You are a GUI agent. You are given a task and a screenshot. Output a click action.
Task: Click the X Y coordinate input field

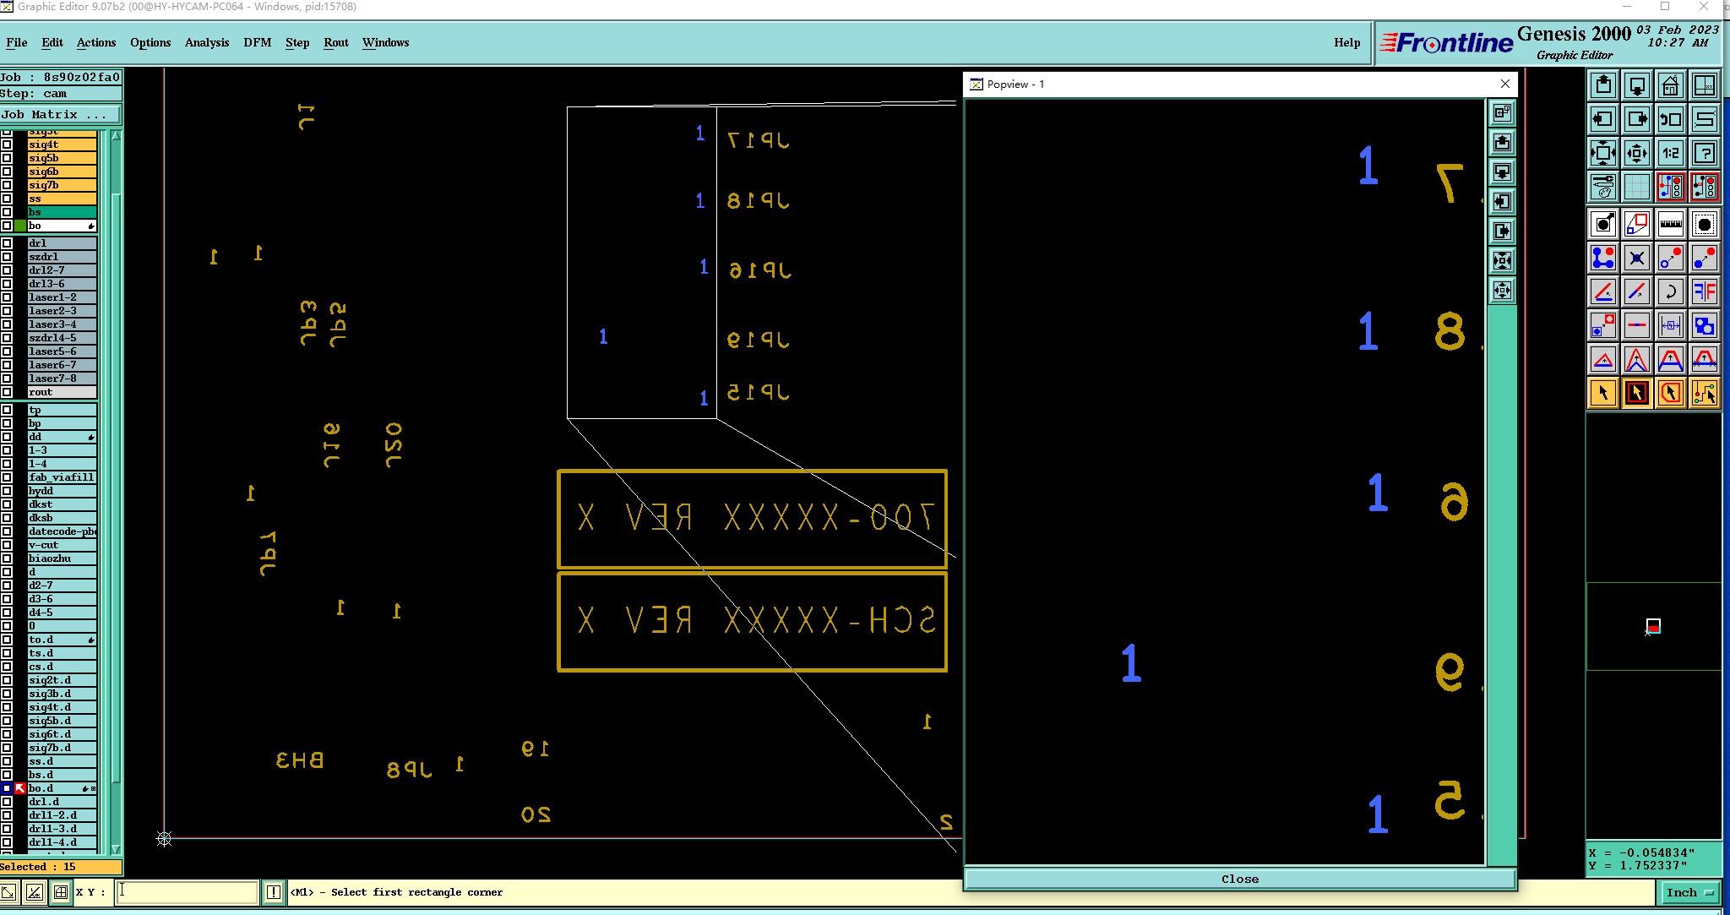click(x=187, y=892)
